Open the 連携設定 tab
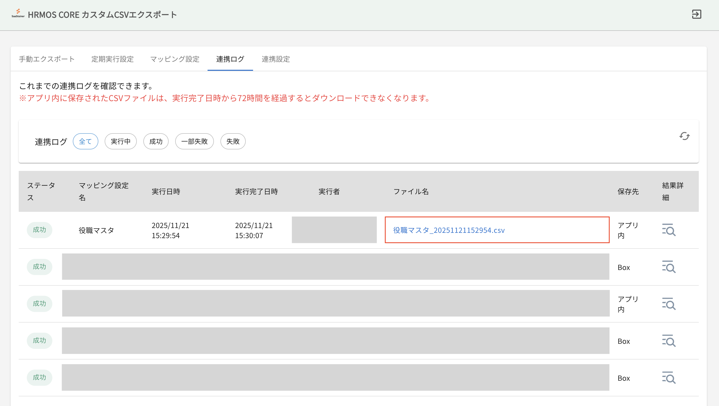The image size is (719, 406). tap(276, 59)
